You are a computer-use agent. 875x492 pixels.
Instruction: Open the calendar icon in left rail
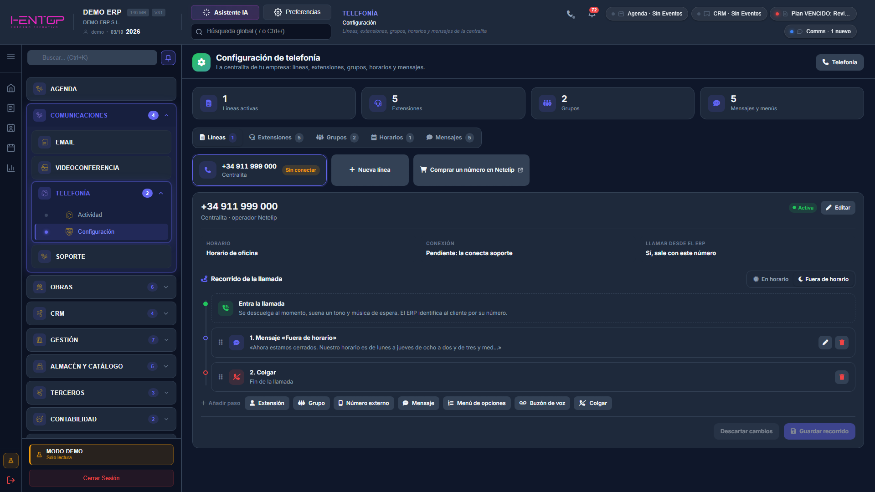11,148
